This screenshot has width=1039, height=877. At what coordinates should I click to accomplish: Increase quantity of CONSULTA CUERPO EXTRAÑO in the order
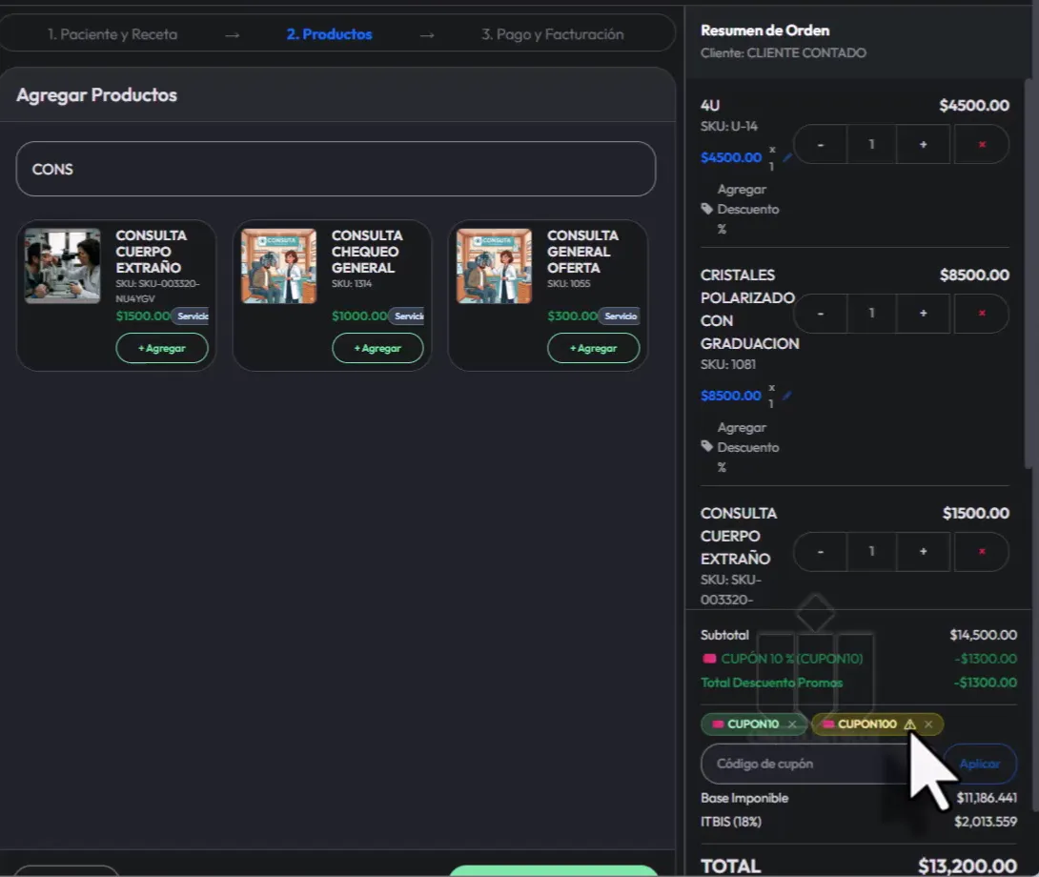tap(923, 552)
